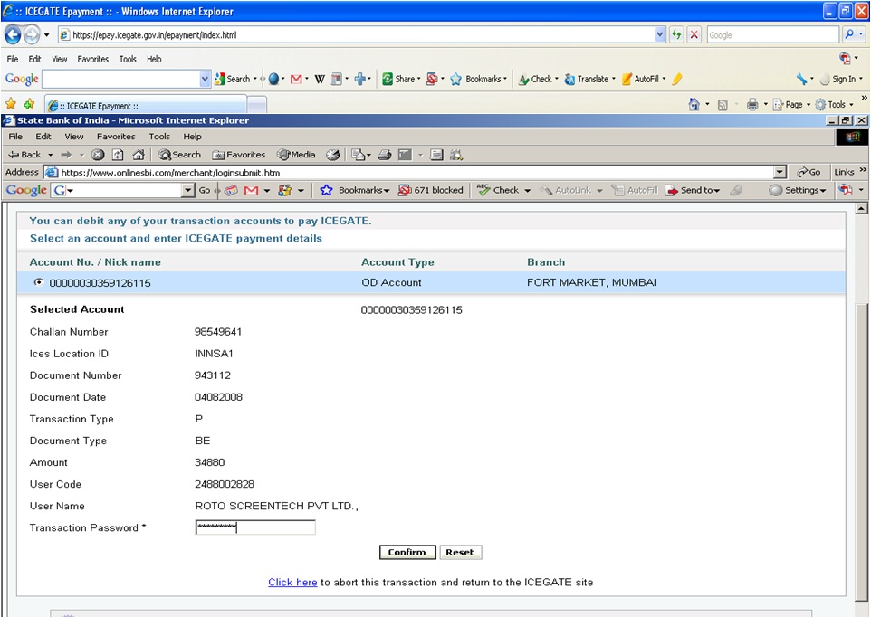Click the yellow Favorites star icon
This screenshot has width=871, height=617.
tap(11, 104)
